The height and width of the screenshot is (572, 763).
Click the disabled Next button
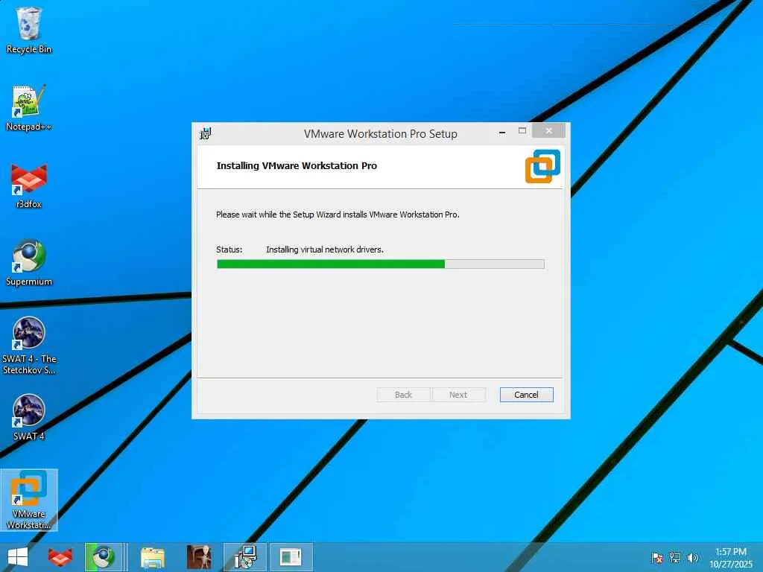tap(458, 395)
